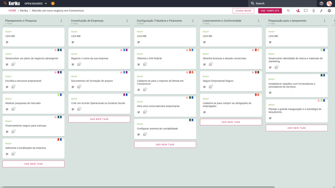Screen dimensions: 335x188
Task: Click in the top Search field
Action: pos(282,3)
